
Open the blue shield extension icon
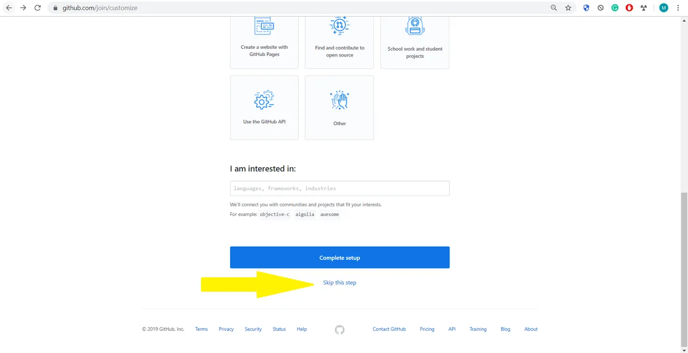pyautogui.click(x=586, y=8)
